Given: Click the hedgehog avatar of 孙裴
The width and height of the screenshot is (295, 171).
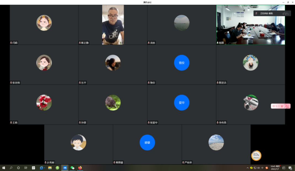Looking at the screenshot, I should coord(113,103).
